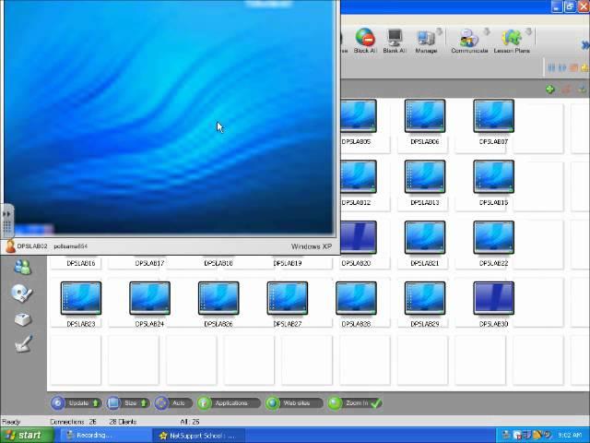The height and width of the screenshot is (443, 590).
Task: Switch to NetSupport School taskbar item
Action: 198,436
